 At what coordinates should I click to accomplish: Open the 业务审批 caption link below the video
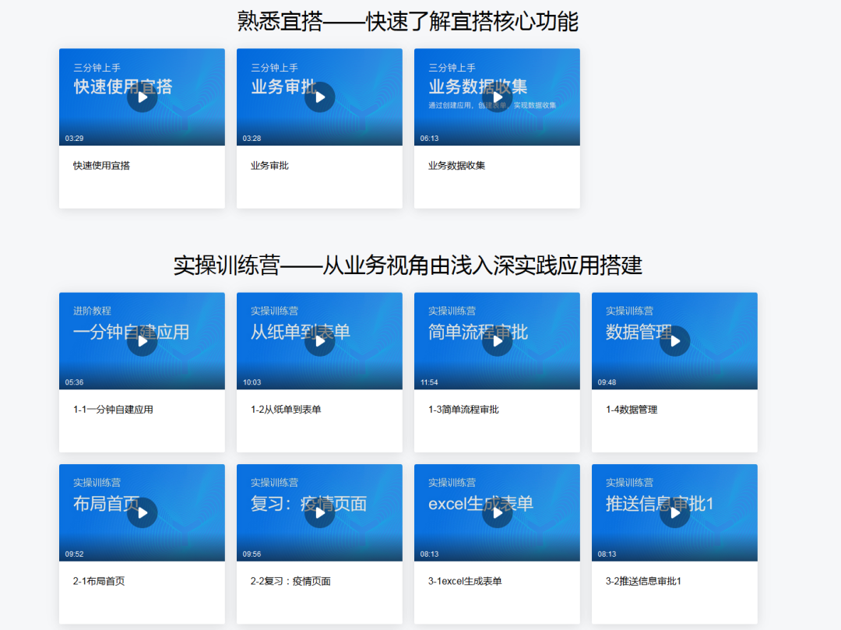269,166
